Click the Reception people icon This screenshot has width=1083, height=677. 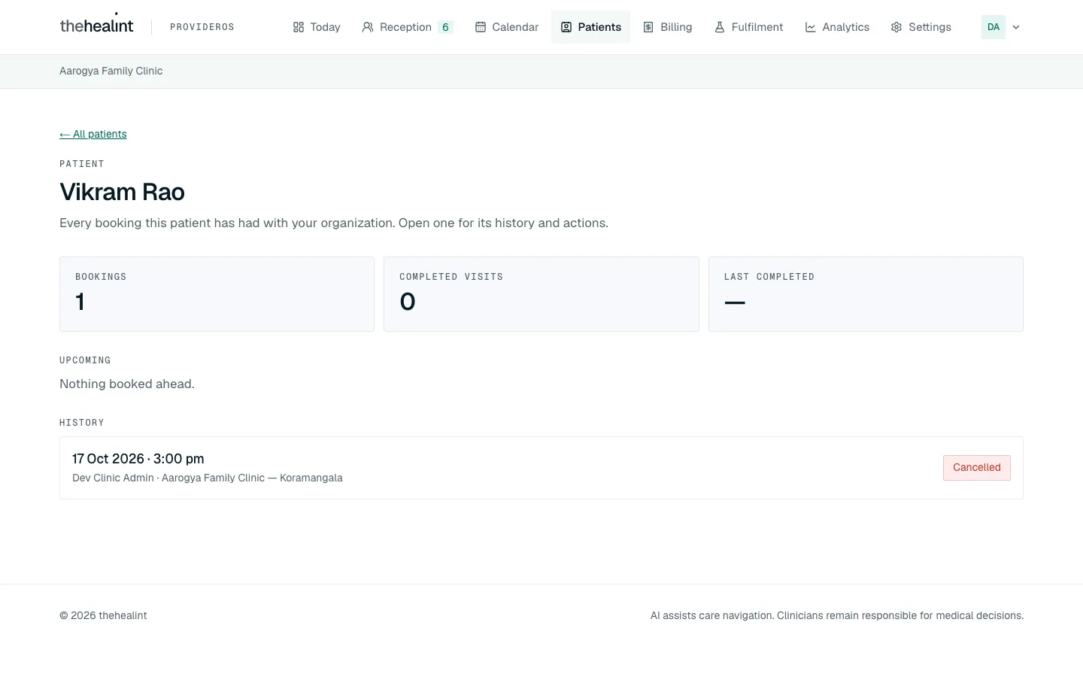click(x=368, y=27)
